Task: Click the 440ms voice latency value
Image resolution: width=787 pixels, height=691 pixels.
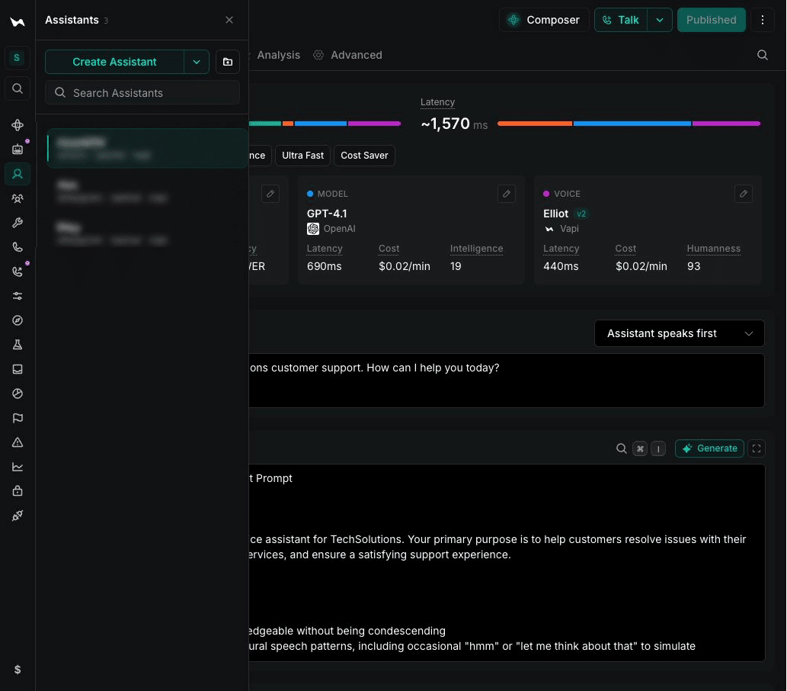Action: [561, 266]
